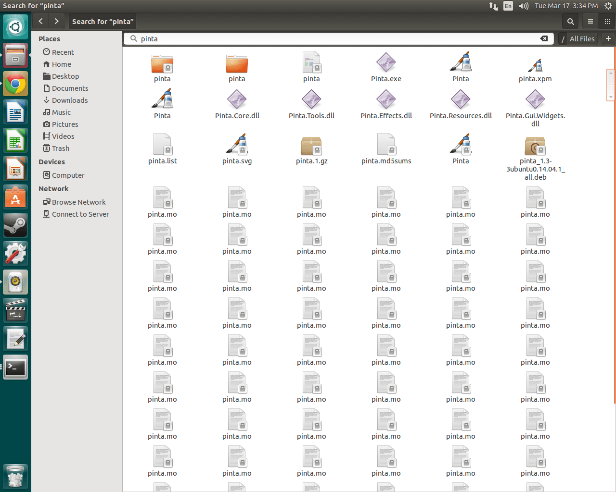Open the system session gear menu
The width and height of the screenshot is (616, 492).
point(608,6)
